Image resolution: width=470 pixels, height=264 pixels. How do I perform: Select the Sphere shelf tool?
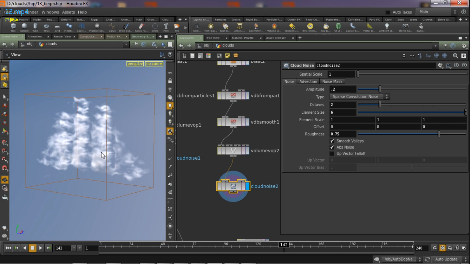(x=24, y=27)
